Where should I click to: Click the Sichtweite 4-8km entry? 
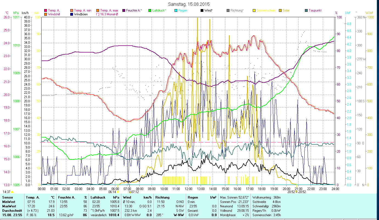point(266,202)
